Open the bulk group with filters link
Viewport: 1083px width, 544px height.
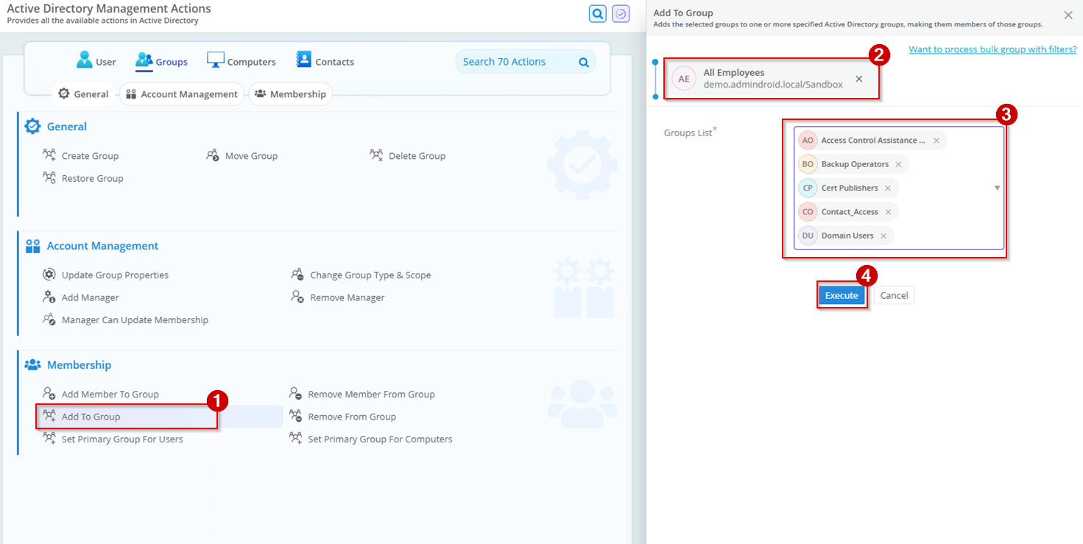pyautogui.click(x=992, y=48)
